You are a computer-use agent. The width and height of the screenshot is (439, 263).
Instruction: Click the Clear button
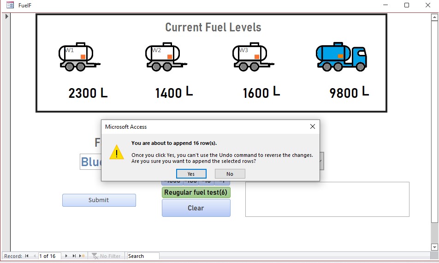(196, 208)
